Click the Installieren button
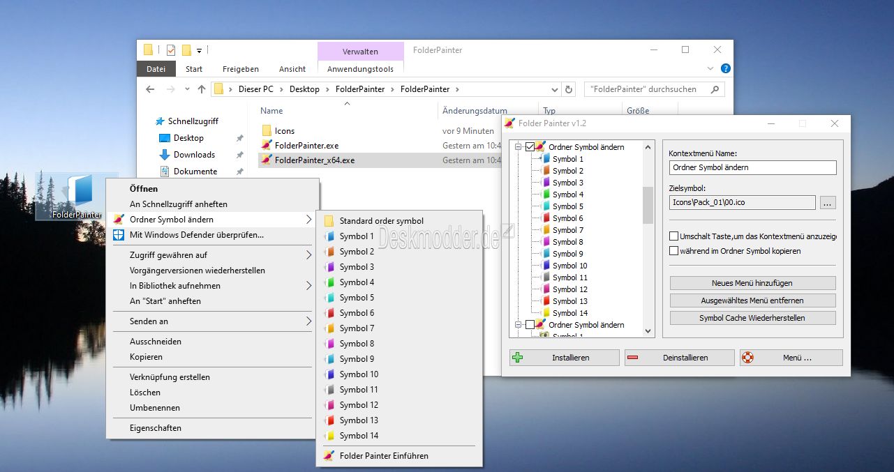Image resolution: width=894 pixels, height=472 pixels. pos(565,358)
